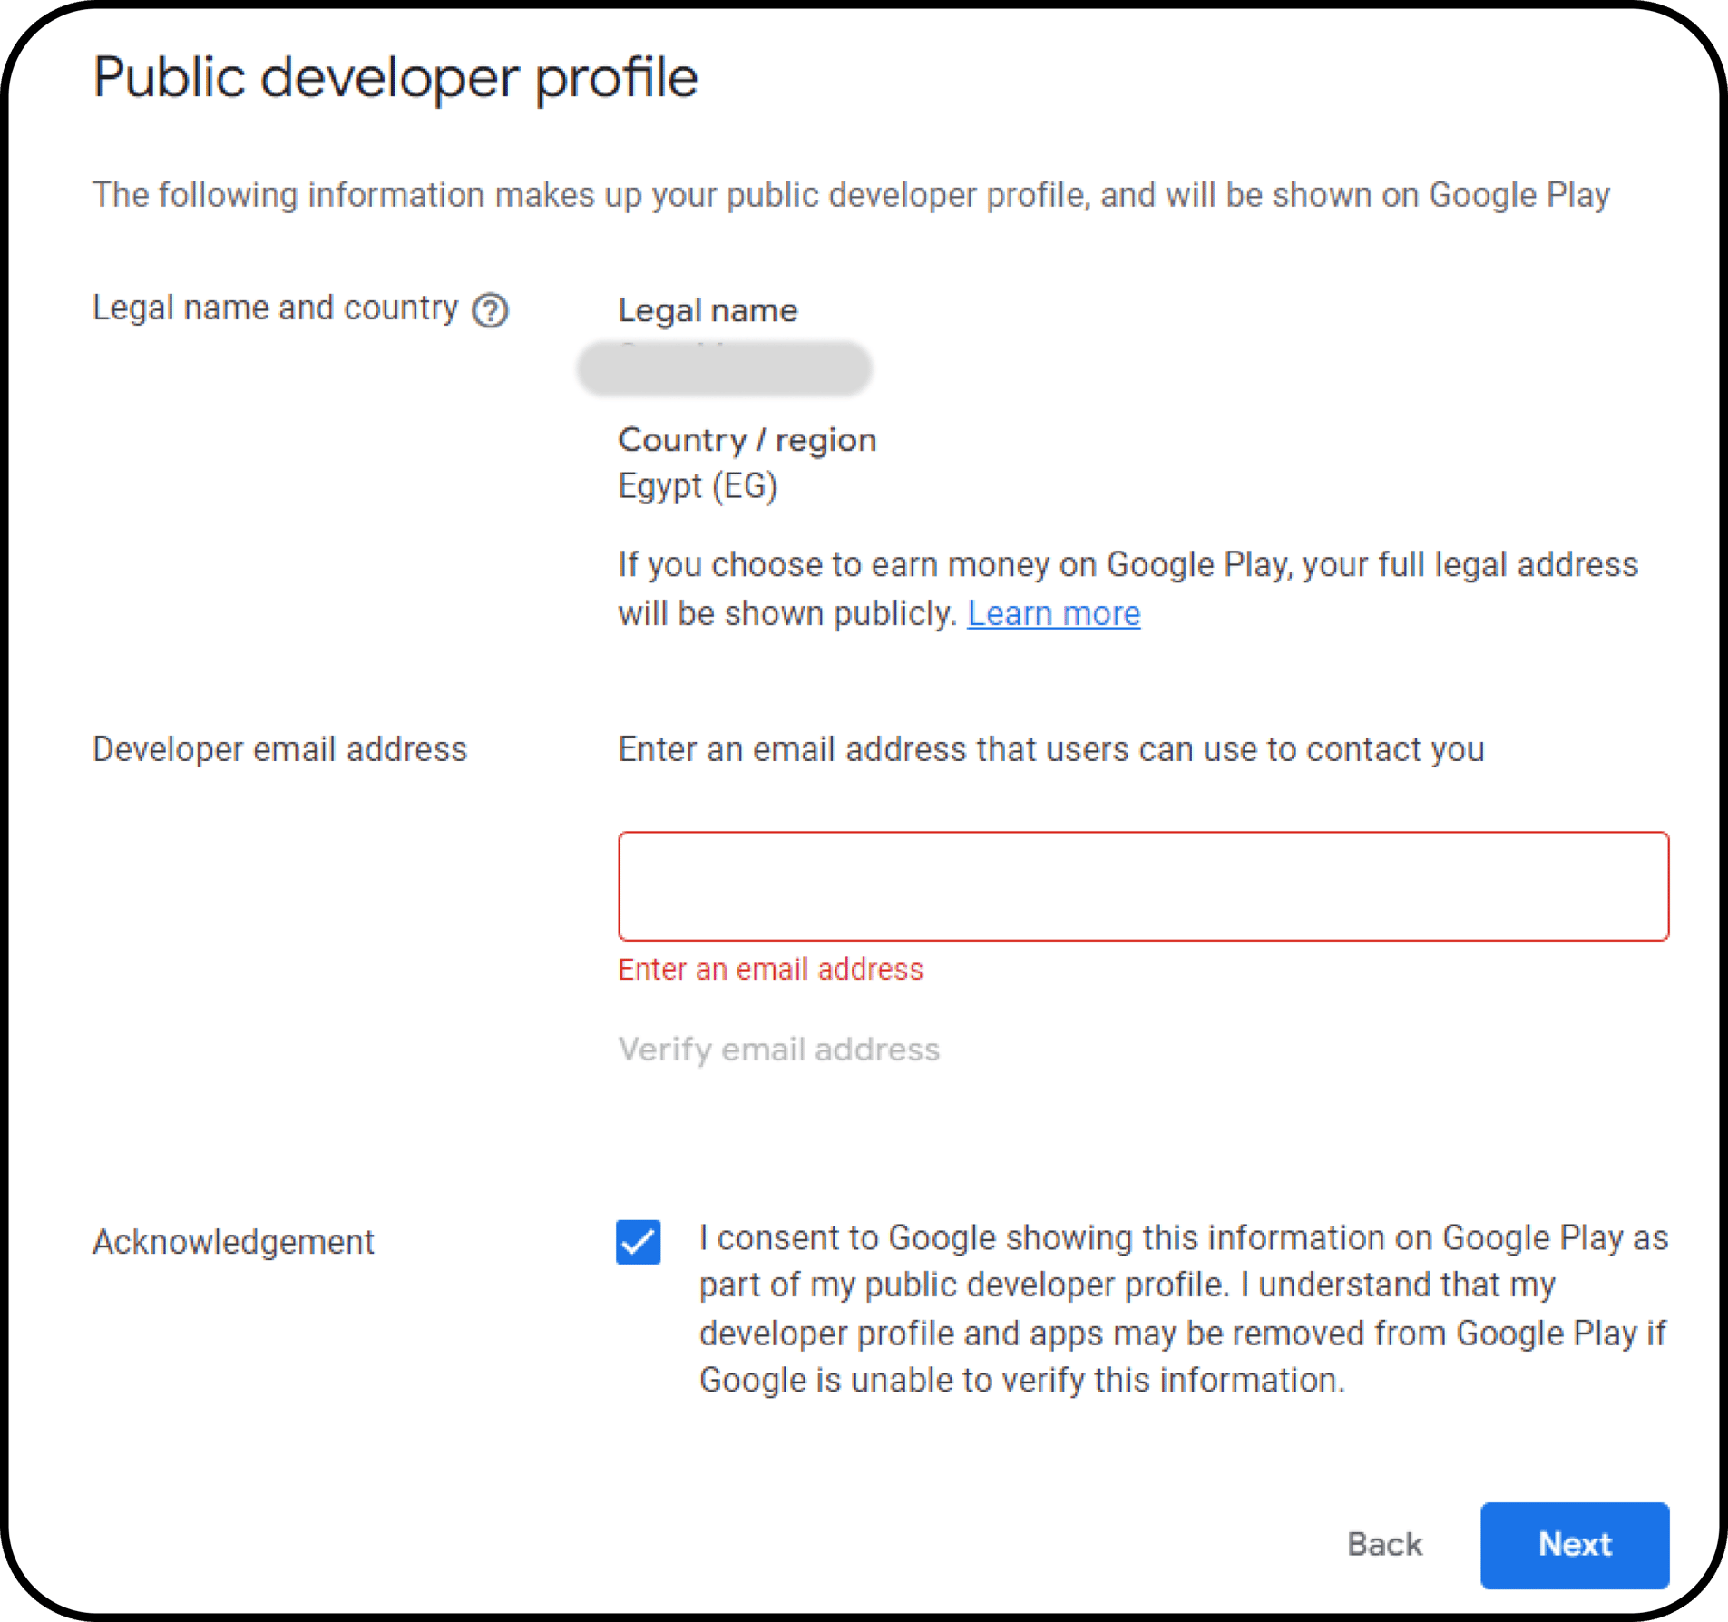Select the Legal name field label
The image size is (1728, 1622).
click(x=708, y=309)
